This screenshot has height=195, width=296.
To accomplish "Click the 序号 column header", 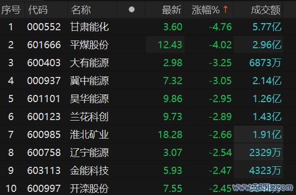I will 11,10.
